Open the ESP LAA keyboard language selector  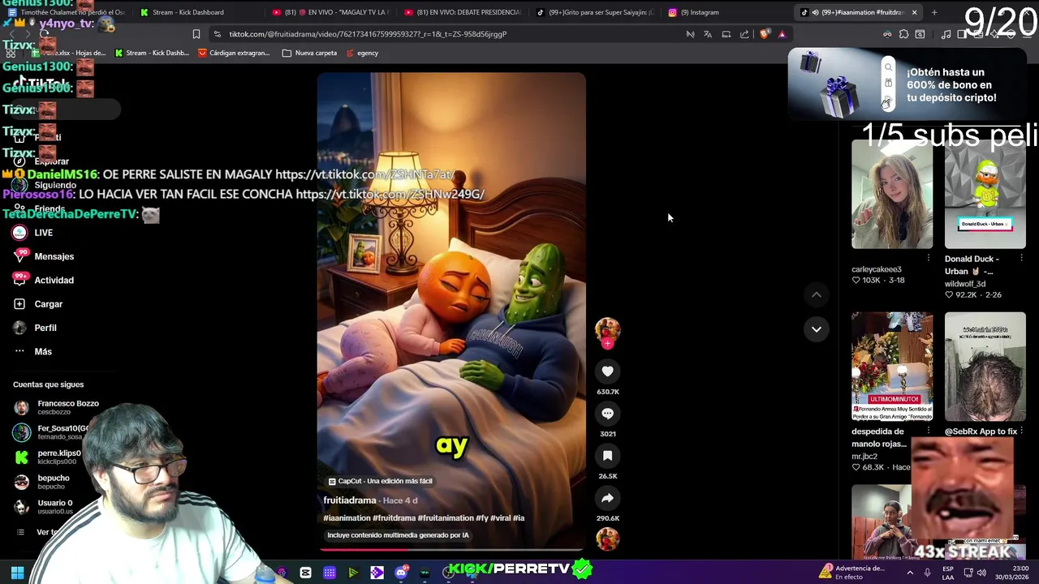pos(948,573)
